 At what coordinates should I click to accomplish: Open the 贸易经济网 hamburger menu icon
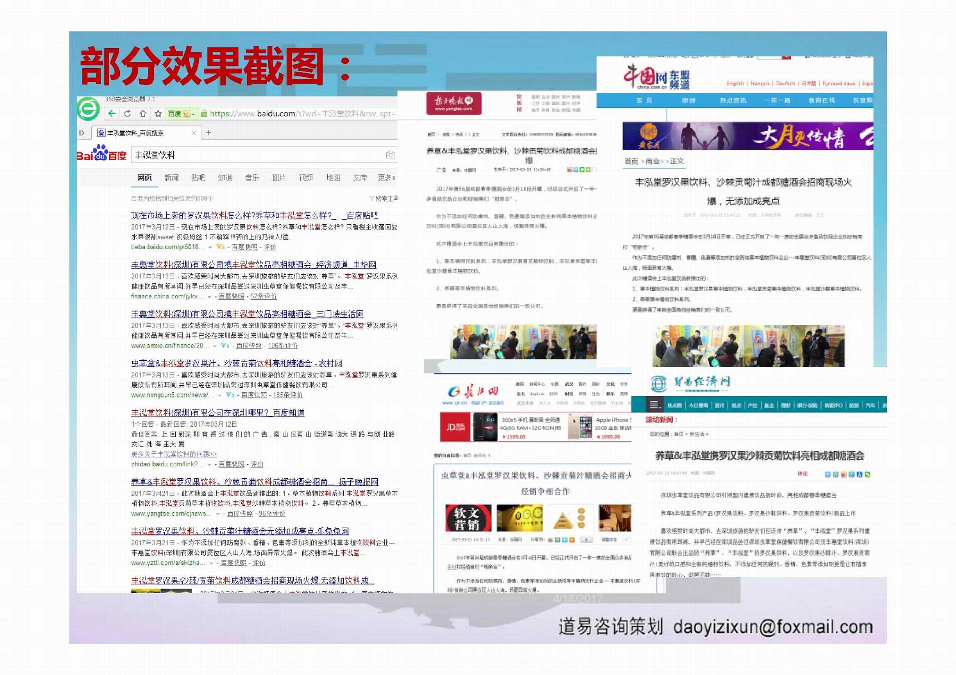click(654, 405)
